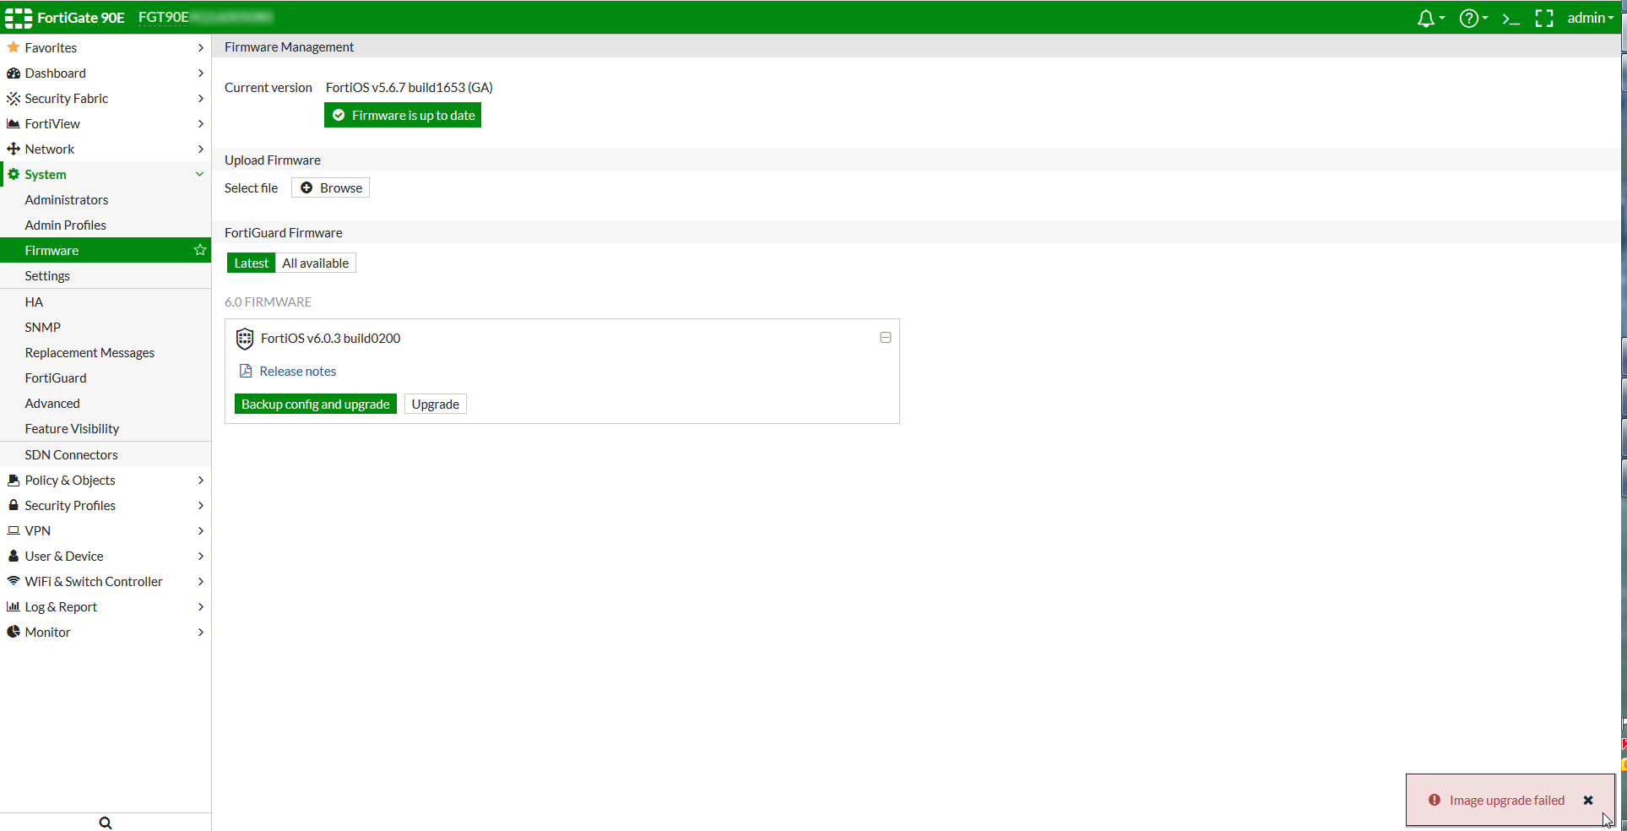Screen dimensions: 1627x831
Task: Click the Upgrade button
Action: [436, 404]
